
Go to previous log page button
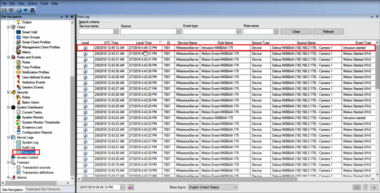[357, 188]
